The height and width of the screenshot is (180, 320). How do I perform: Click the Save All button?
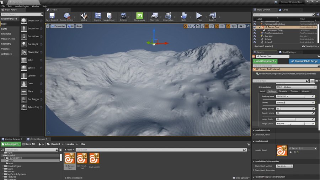coord(28,144)
